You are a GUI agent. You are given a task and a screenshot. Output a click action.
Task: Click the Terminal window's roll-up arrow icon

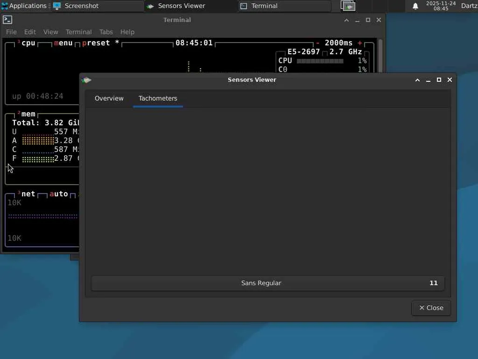tap(347, 20)
